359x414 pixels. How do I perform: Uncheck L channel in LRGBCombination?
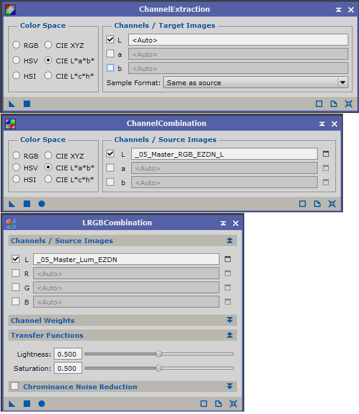(x=15, y=259)
